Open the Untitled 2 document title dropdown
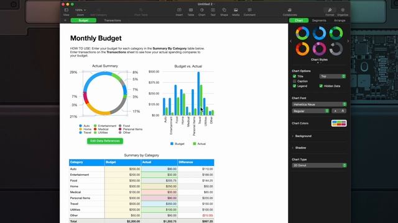Viewport: 398px width, 223px height. coord(206,4)
